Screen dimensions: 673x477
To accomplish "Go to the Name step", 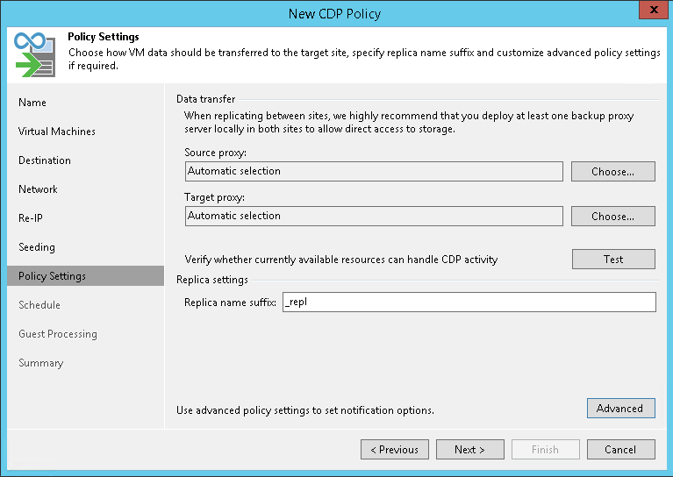I will [32, 103].
